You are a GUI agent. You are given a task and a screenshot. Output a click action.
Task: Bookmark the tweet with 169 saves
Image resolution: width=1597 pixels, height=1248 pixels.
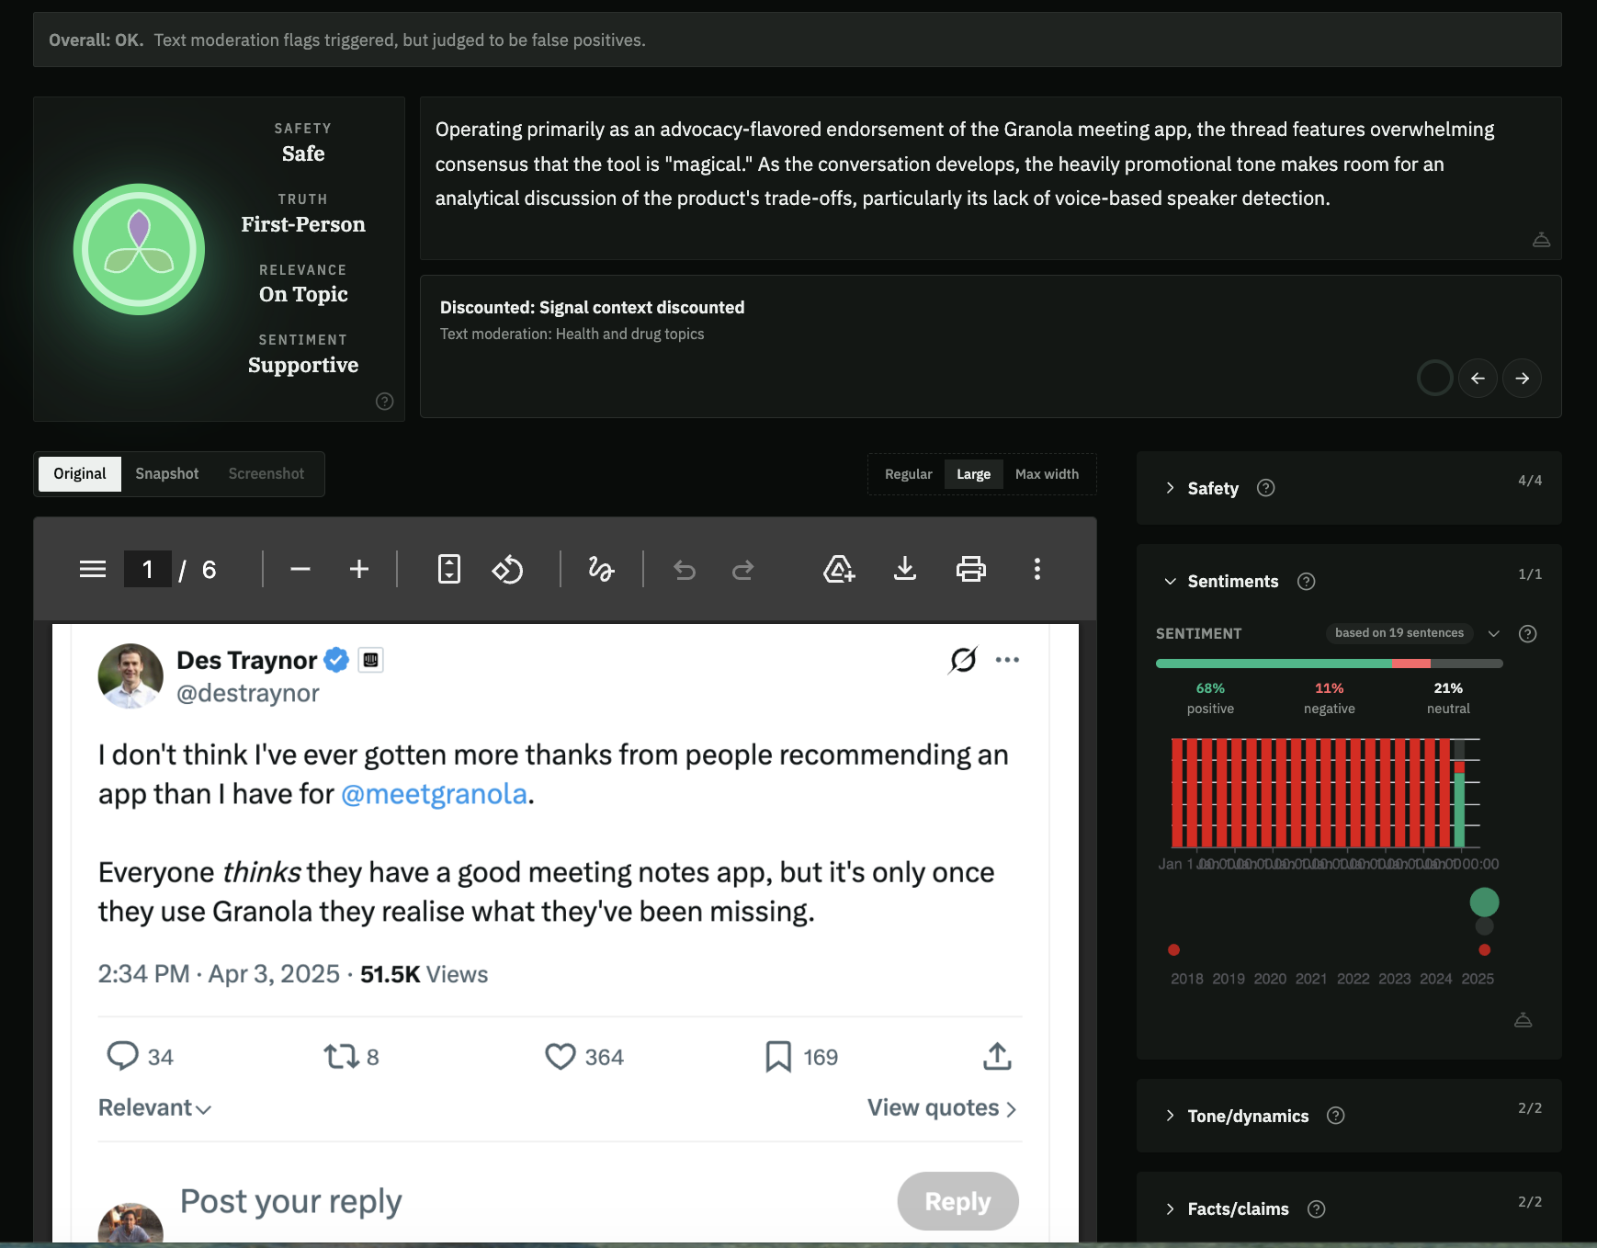778,1056
